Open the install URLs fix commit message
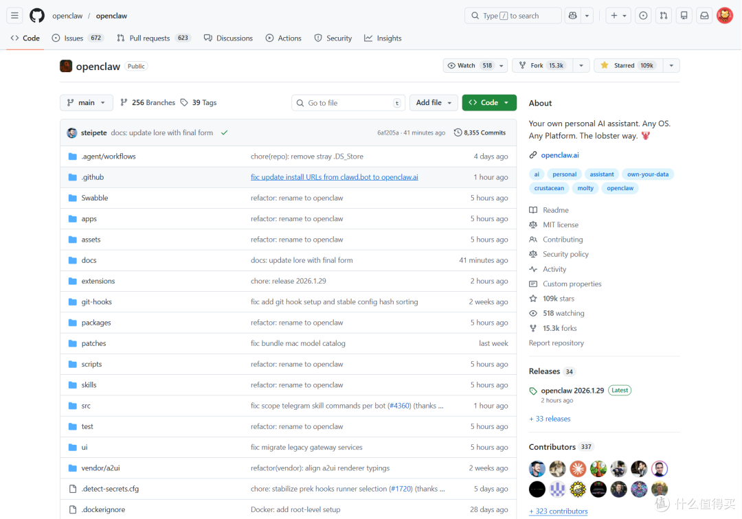 (x=334, y=177)
